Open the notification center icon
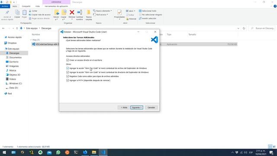 point(271,153)
